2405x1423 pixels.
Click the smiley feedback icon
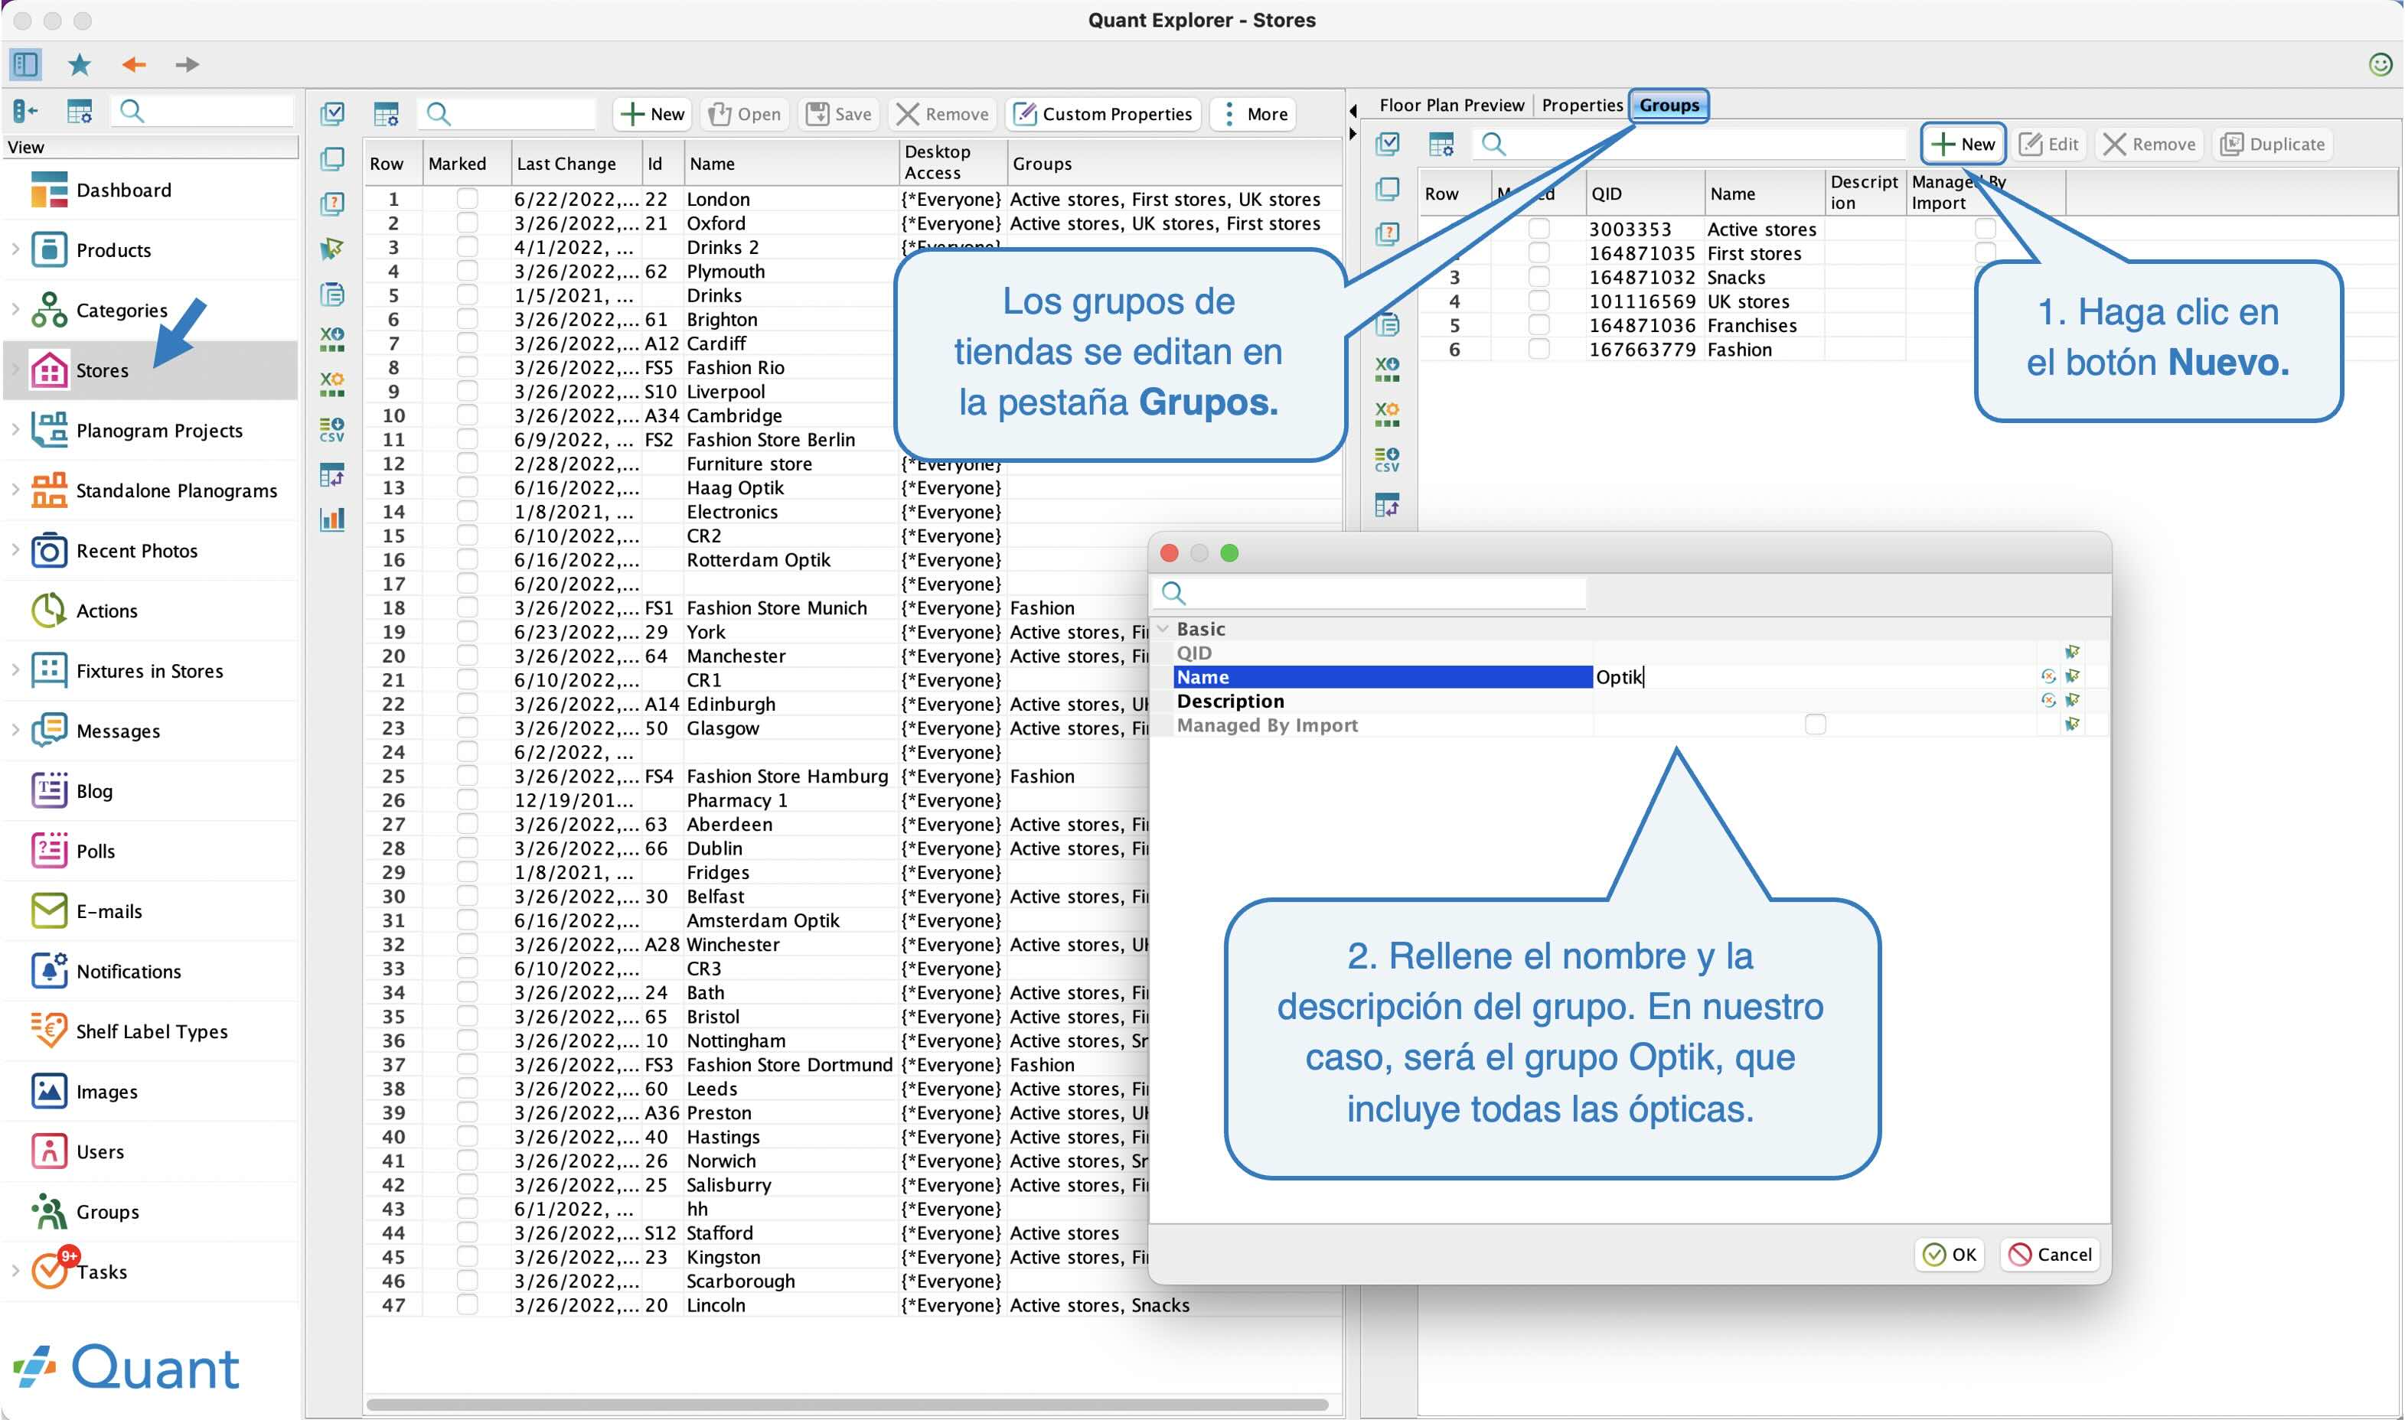pyautogui.click(x=2379, y=64)
